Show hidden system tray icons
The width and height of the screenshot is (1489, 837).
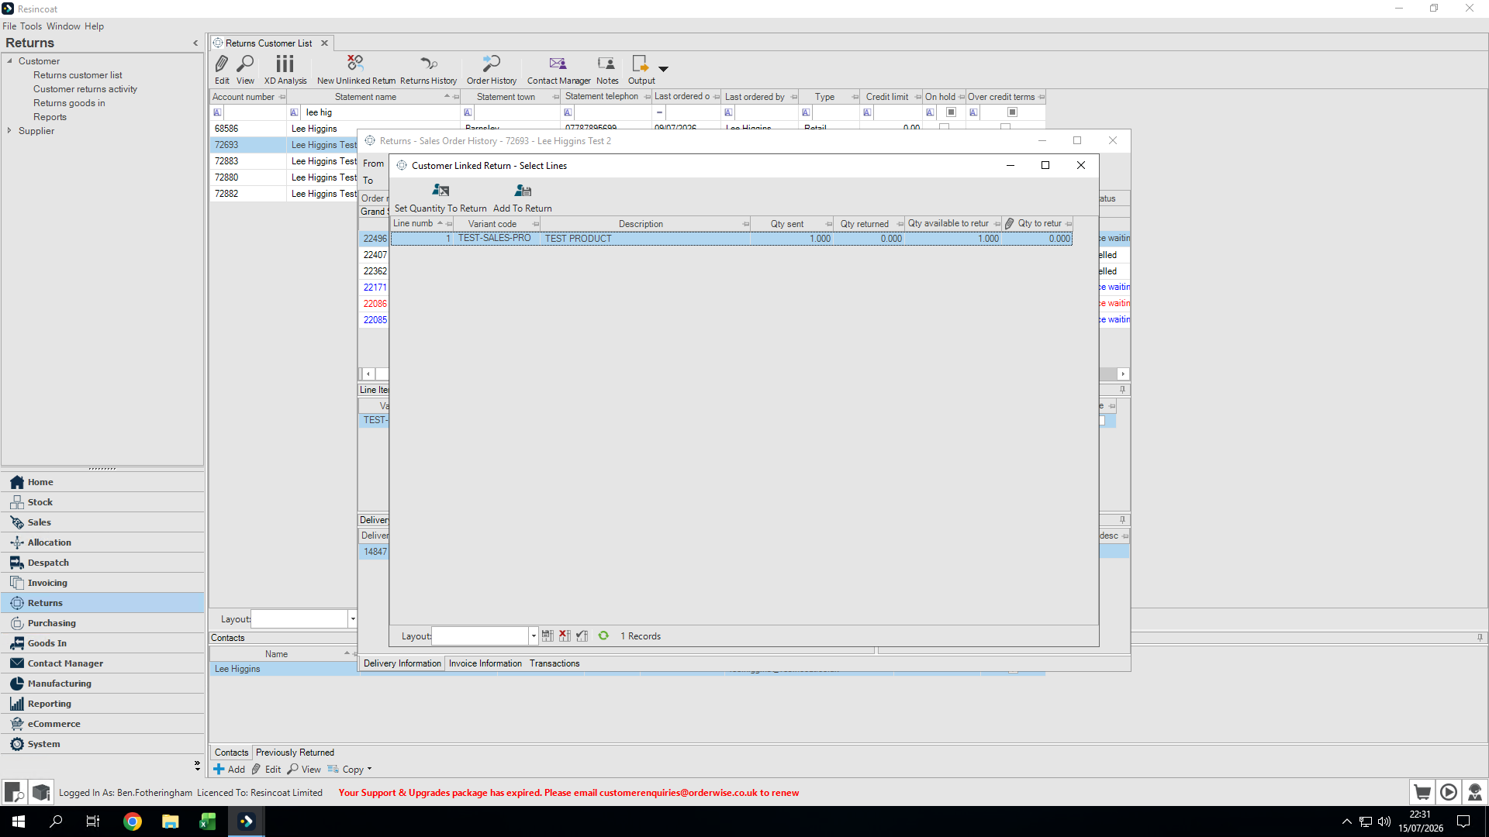click(1347, 821)
